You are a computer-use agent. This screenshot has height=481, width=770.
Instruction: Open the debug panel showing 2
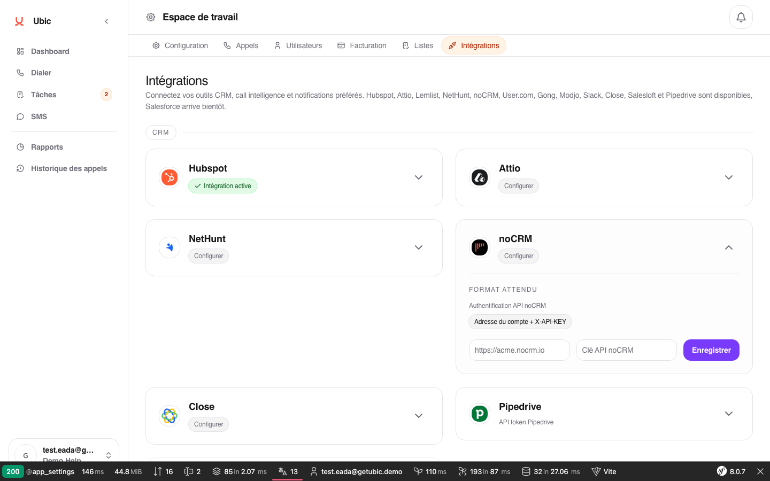tap(192, 471)
